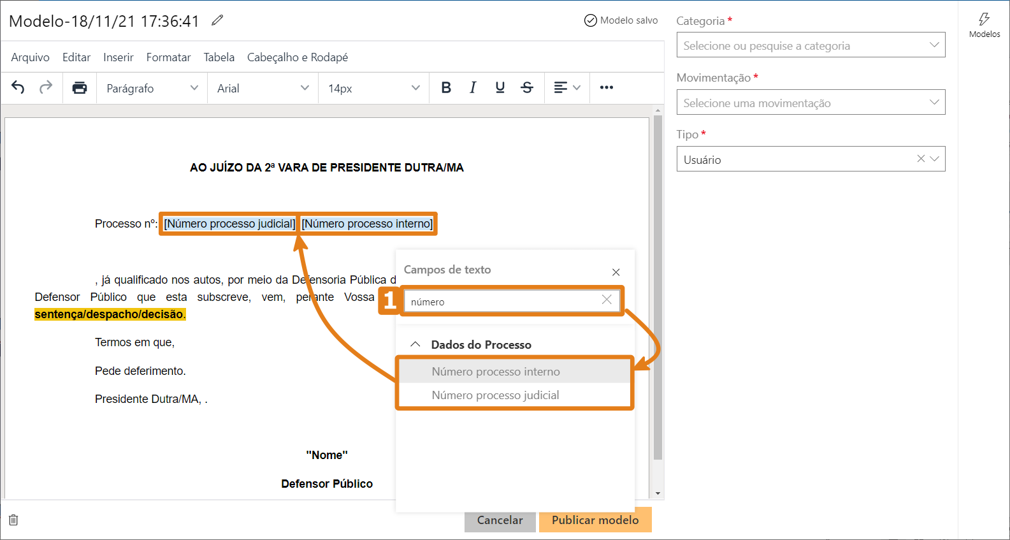Undo the last edit
The width and height of the screenshot is (1010, 540).
point(18,87)
